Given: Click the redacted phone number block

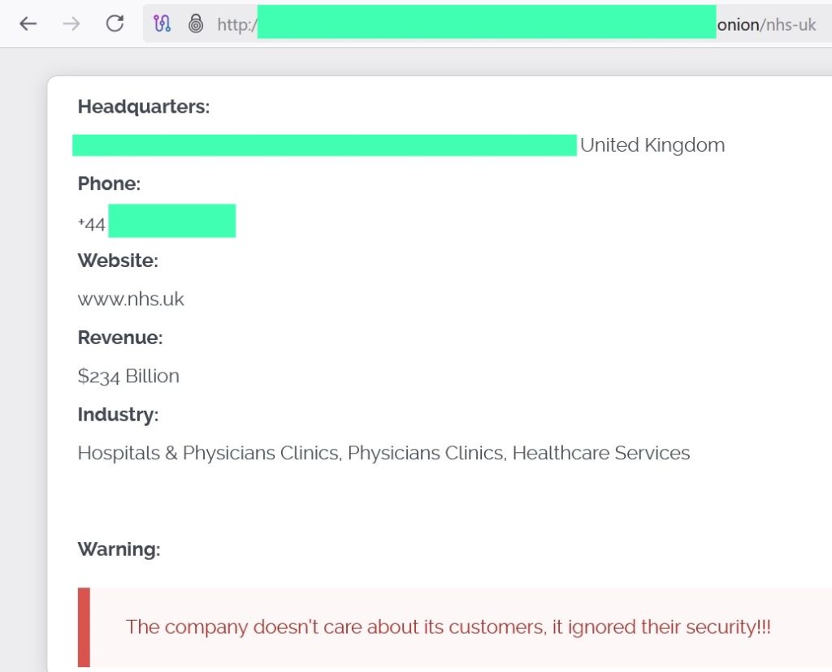Looking at the screenshot, I should point(172,220).
